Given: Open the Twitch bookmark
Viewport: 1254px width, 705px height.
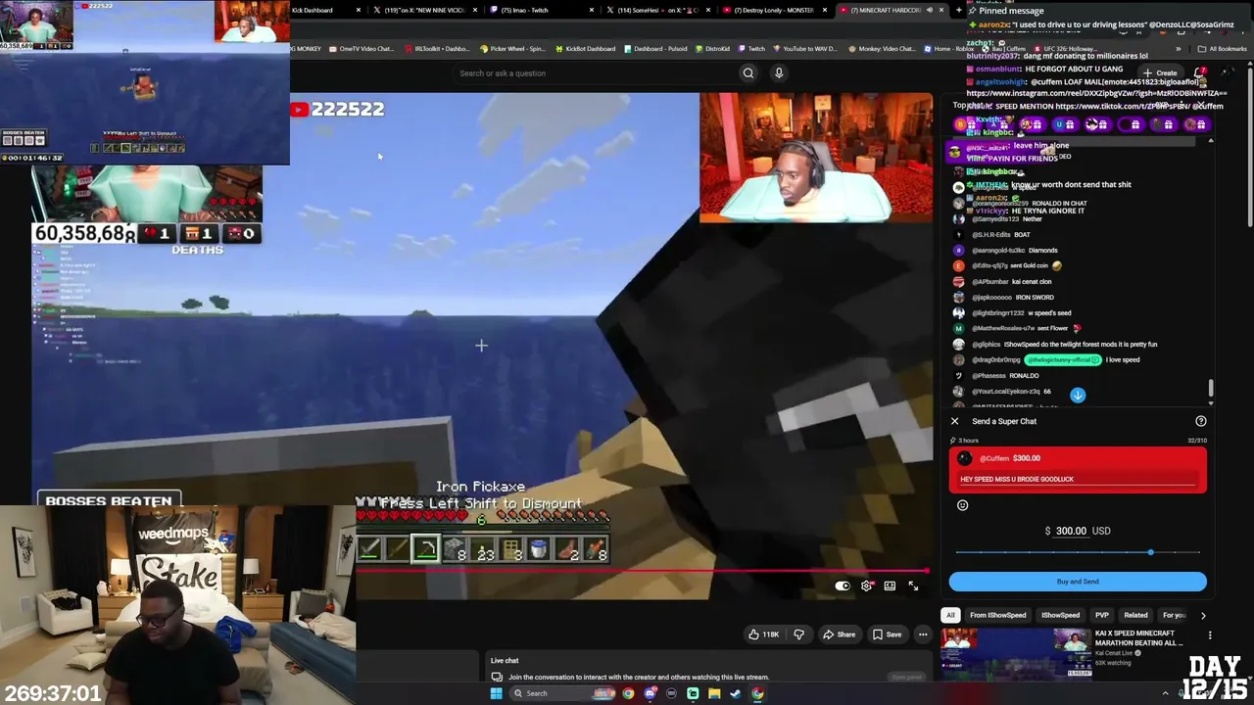Looking at the screenshot, I should [x=752, y=48].
